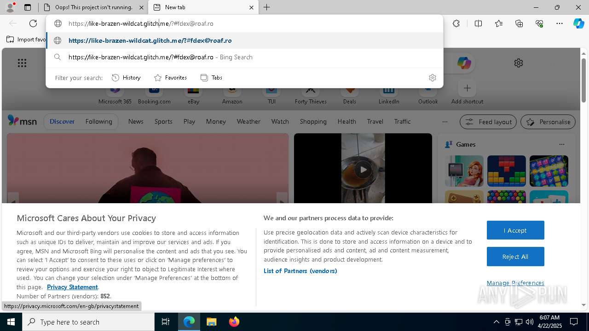Click in the address bar URL field
The width and height of the screenshot is (589, 331).
coord(244,23)
